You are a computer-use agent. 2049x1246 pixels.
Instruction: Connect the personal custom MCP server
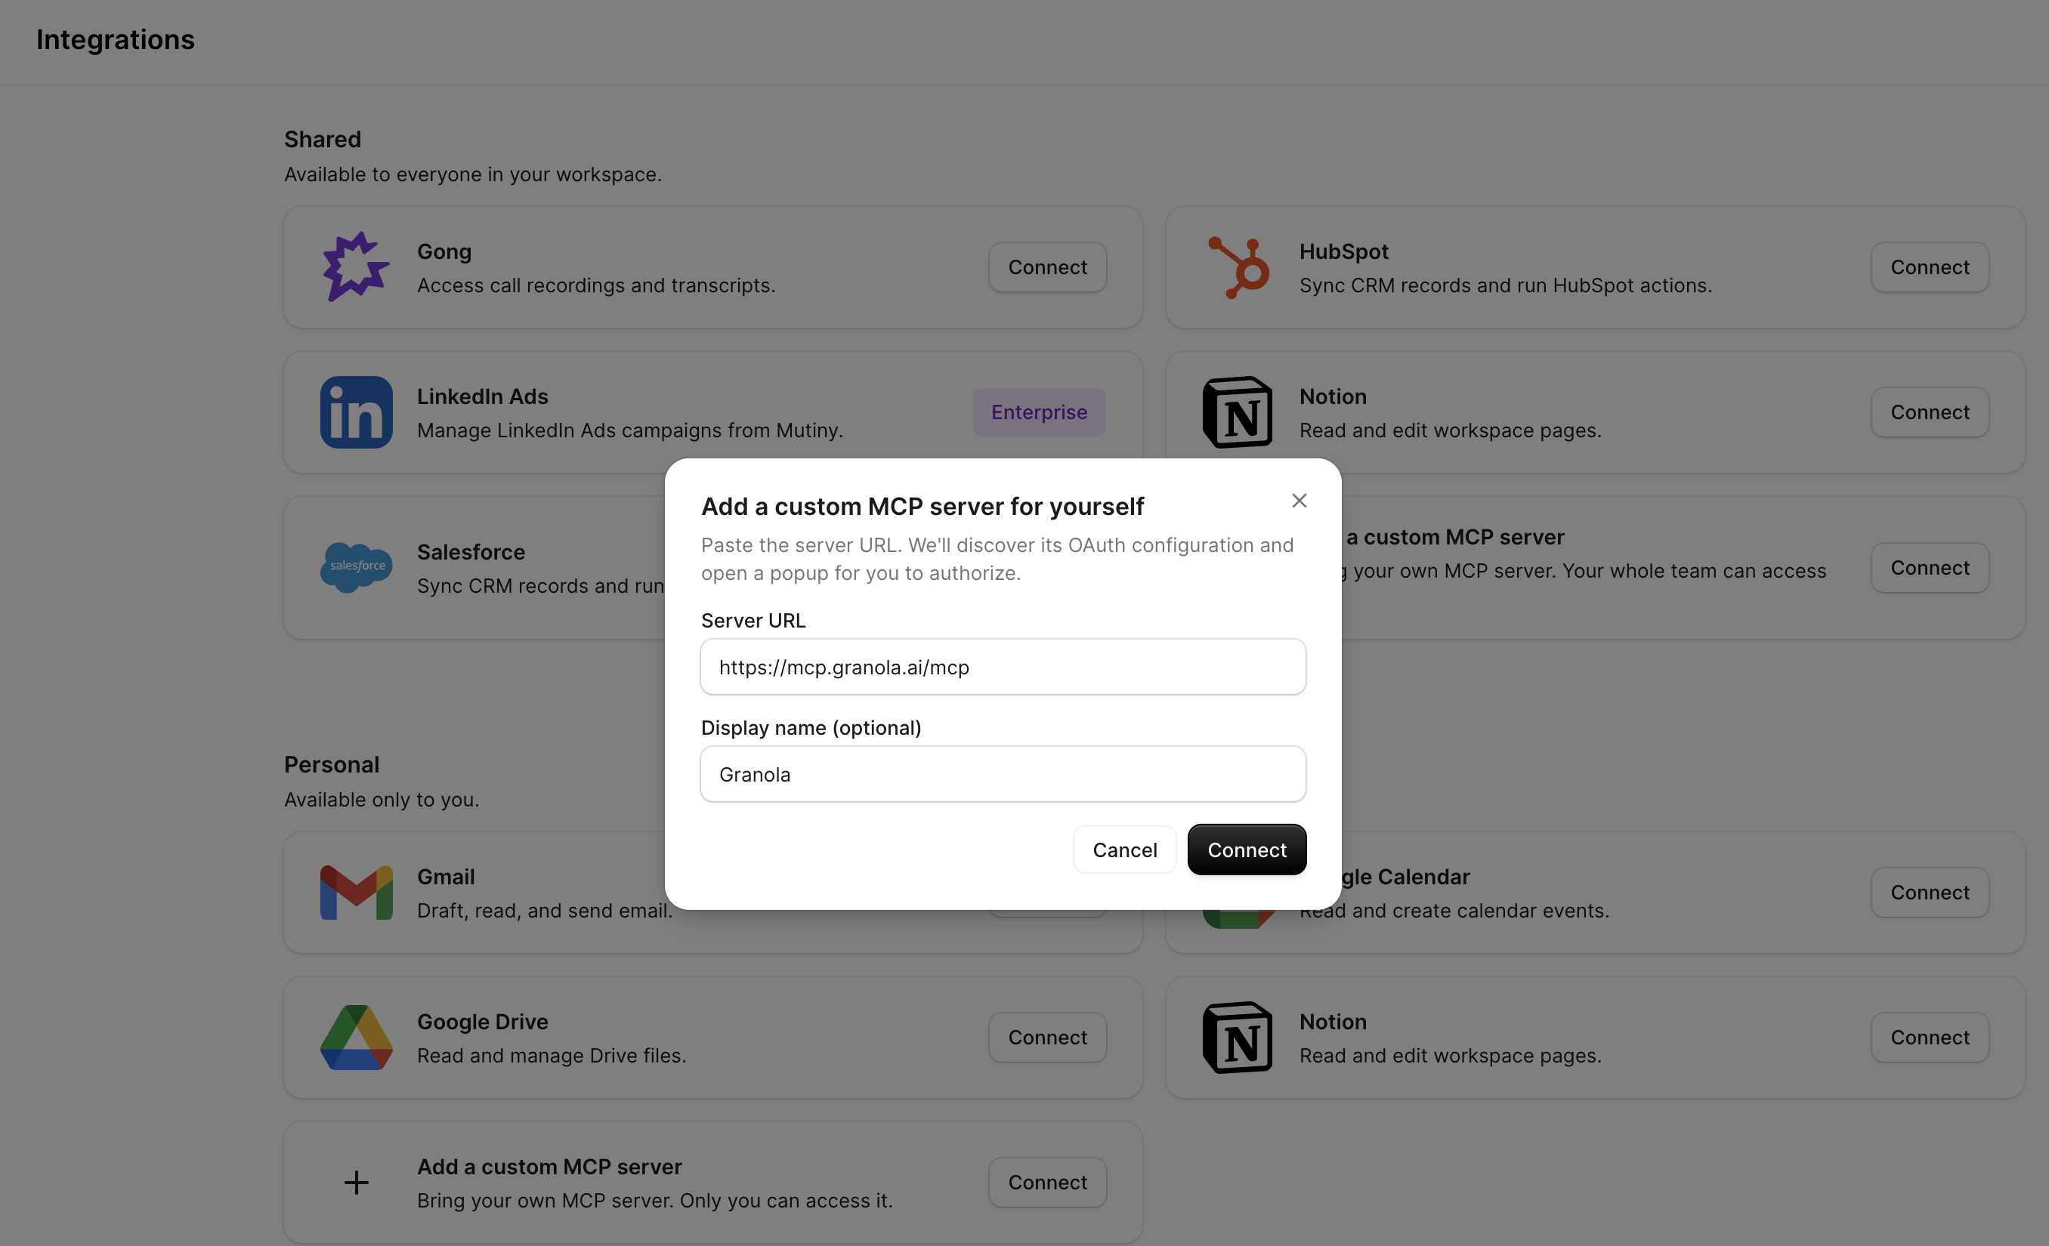pyautogui.click(x=1047, y=1182)
